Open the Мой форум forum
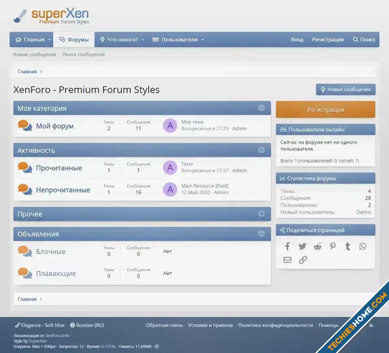Image resolution: width=389 pixels, height=353 pixels. (x=55, y=126)
